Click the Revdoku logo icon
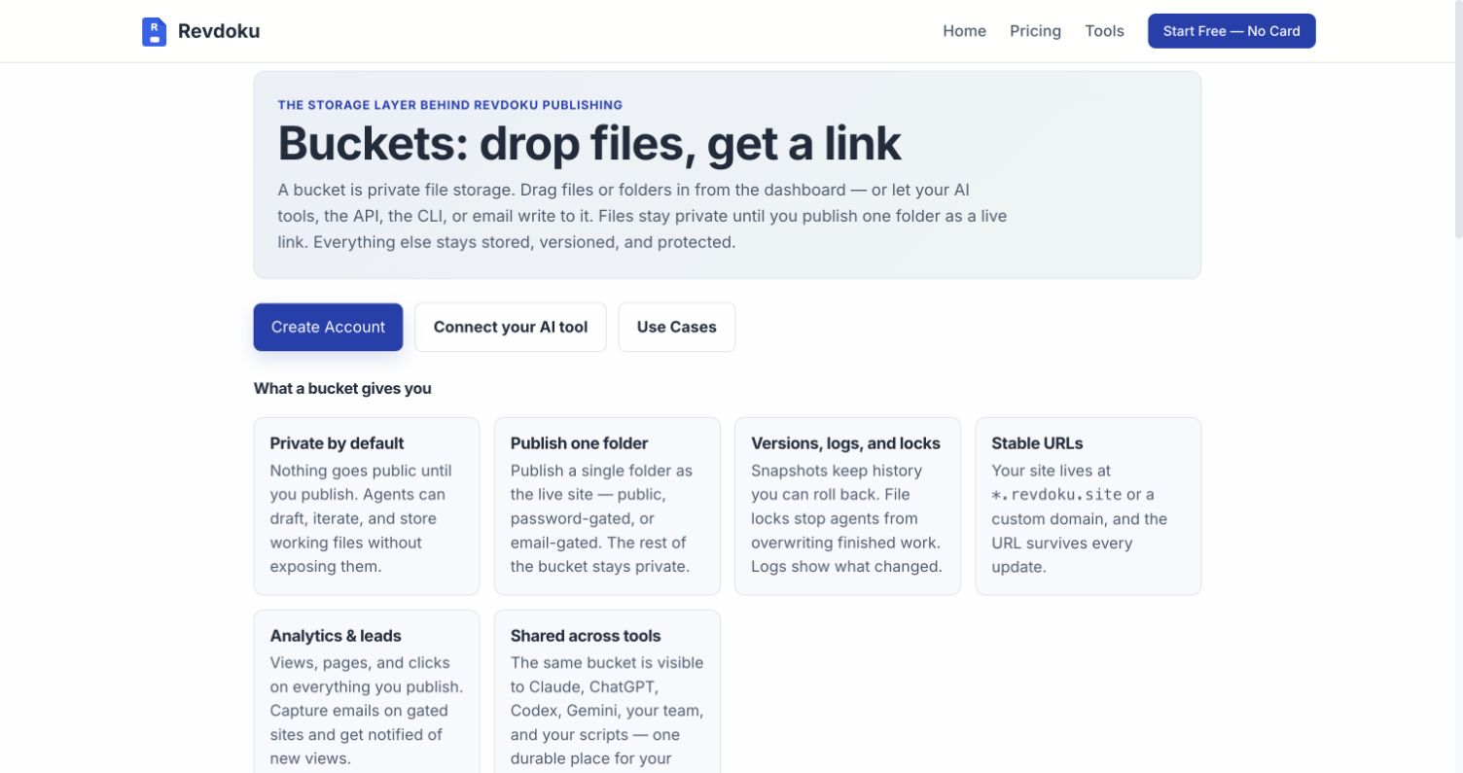The width and height of the screenshot is (1463, 773). (x=154, y=31)
